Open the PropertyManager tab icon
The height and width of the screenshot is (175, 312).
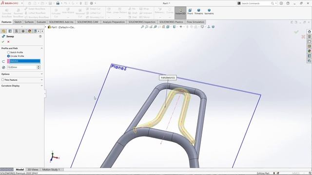[x=10, y=31]
